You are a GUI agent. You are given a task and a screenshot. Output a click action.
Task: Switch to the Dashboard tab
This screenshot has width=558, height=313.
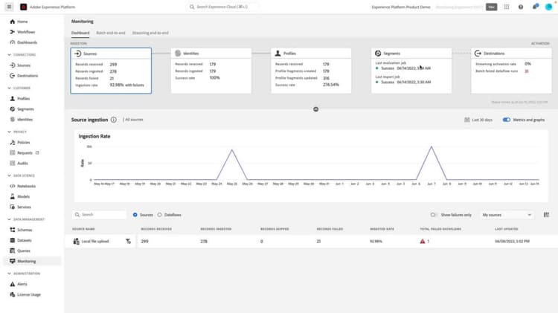tap(80, 33)
